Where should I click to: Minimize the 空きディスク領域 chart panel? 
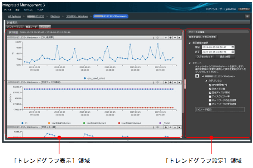tap(175, 82)
